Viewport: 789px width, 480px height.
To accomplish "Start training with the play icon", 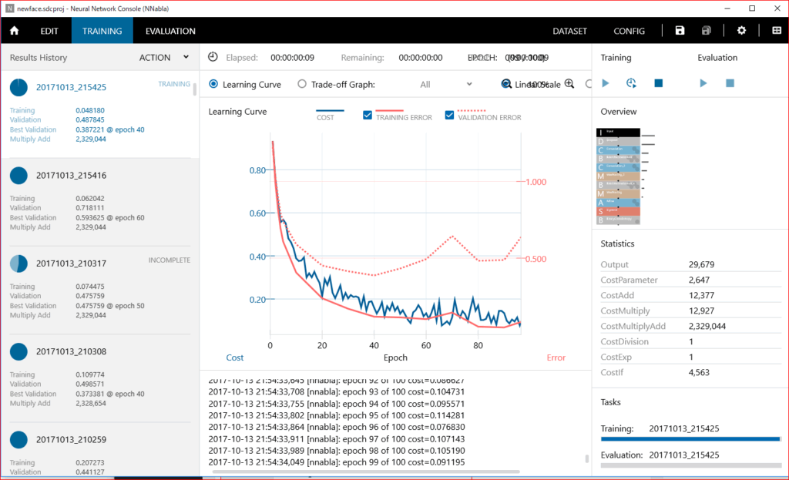I will pos(606,83).
